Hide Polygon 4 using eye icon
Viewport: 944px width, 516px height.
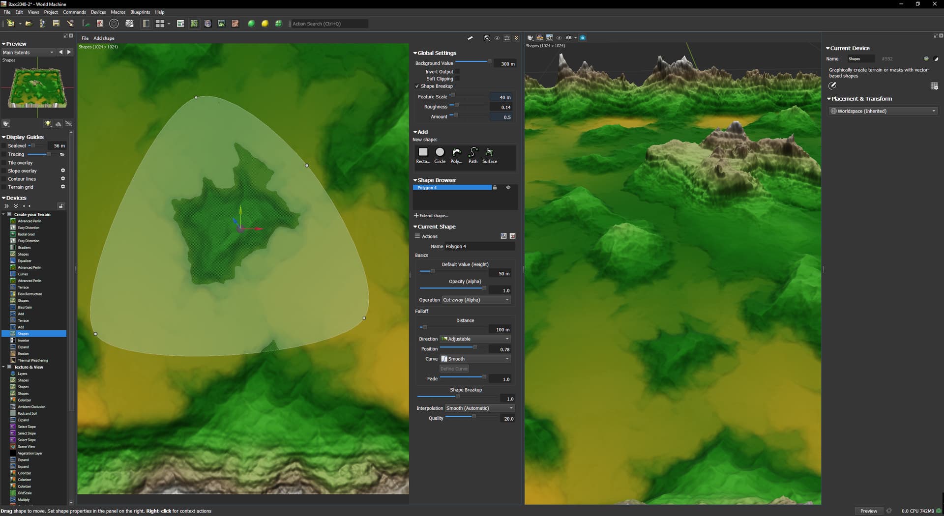pos(508,188)
